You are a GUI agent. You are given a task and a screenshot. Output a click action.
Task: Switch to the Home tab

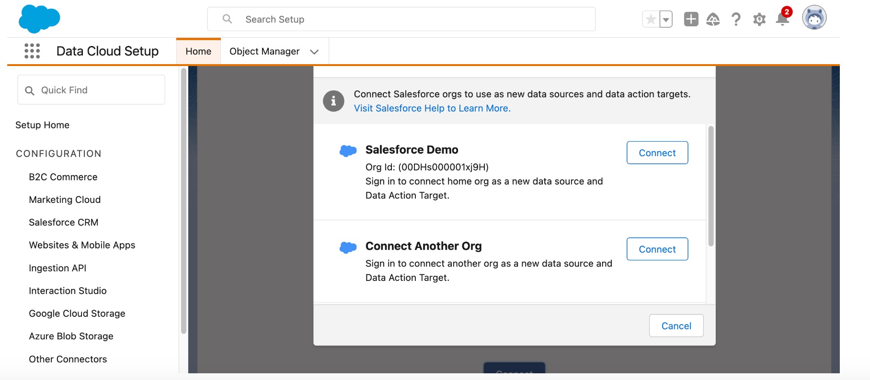(x=198, y=51)
